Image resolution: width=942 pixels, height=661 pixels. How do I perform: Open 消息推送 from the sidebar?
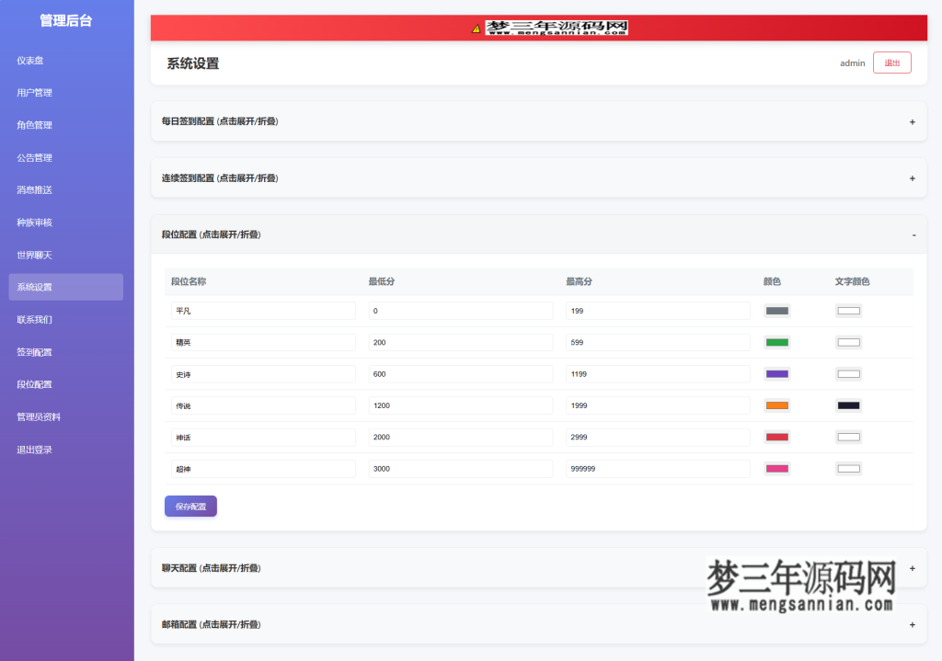click(x=37, y=189)
